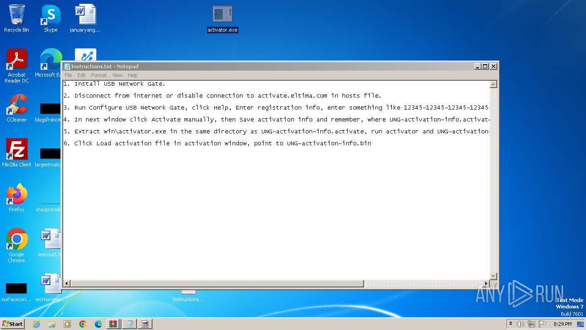Click the horizontal scrollbar thumb
The width and height of the screenshot is (586, 330).
217,284
